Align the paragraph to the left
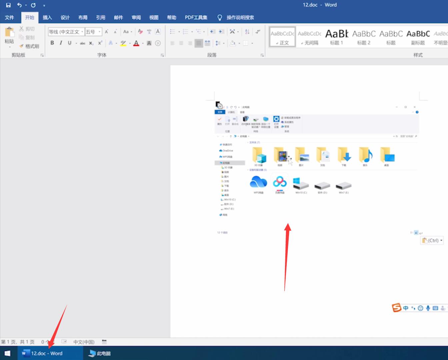The height and width of the screenshot is (360, 448). [x=173, y=43]
